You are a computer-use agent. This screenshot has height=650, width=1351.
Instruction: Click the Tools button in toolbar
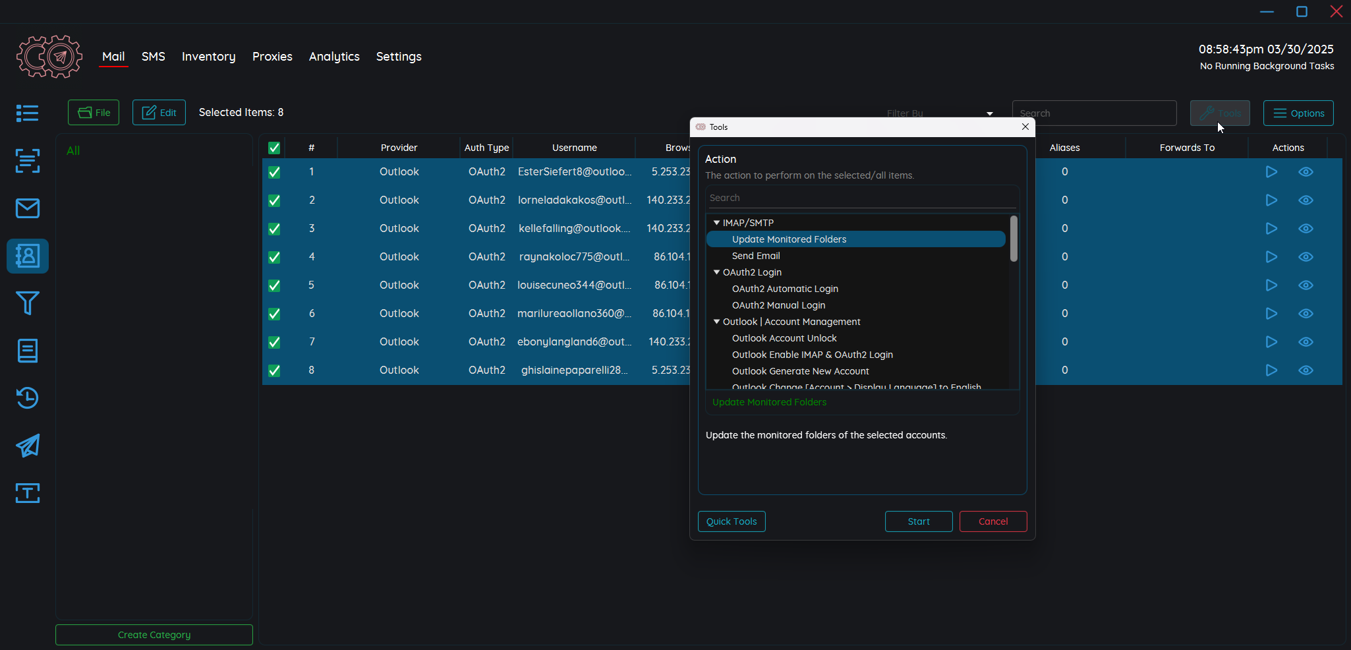1220,113
